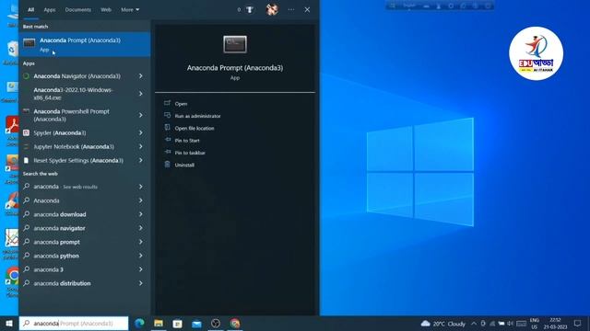
Task: Click the taskbar search input field
Action: click(74, 323)
